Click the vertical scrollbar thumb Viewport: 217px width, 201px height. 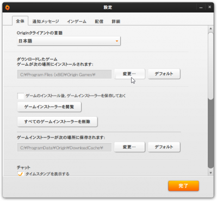210,66
